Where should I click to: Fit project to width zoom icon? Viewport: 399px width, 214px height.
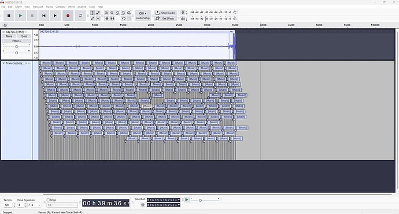pos(123,13)
